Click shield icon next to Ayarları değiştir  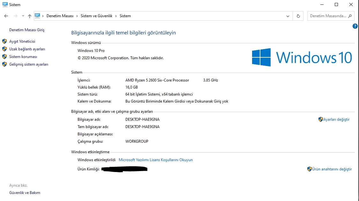[x=320, y=119]
